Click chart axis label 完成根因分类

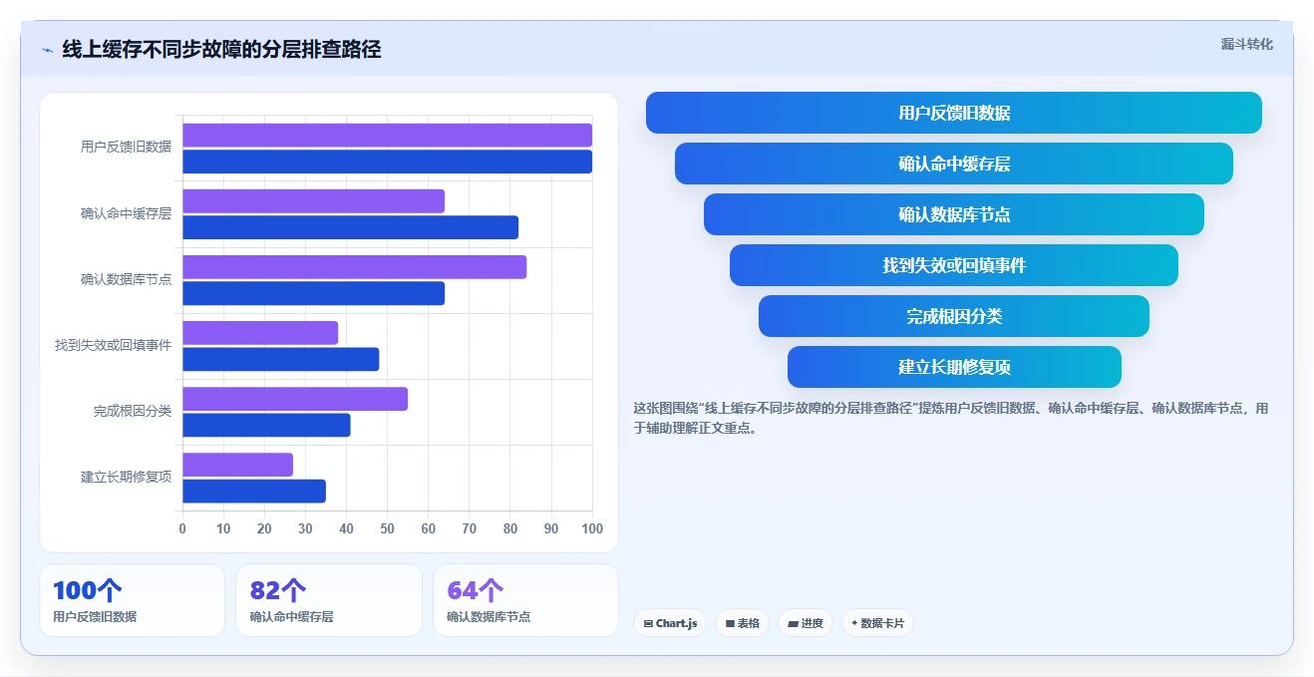coord(133,411)
